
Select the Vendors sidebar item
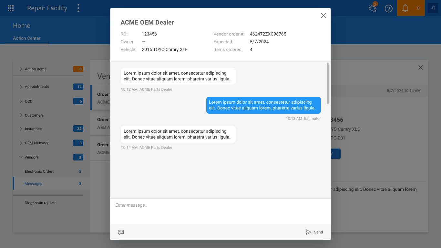pyautogui.click(x=32, y=157)
